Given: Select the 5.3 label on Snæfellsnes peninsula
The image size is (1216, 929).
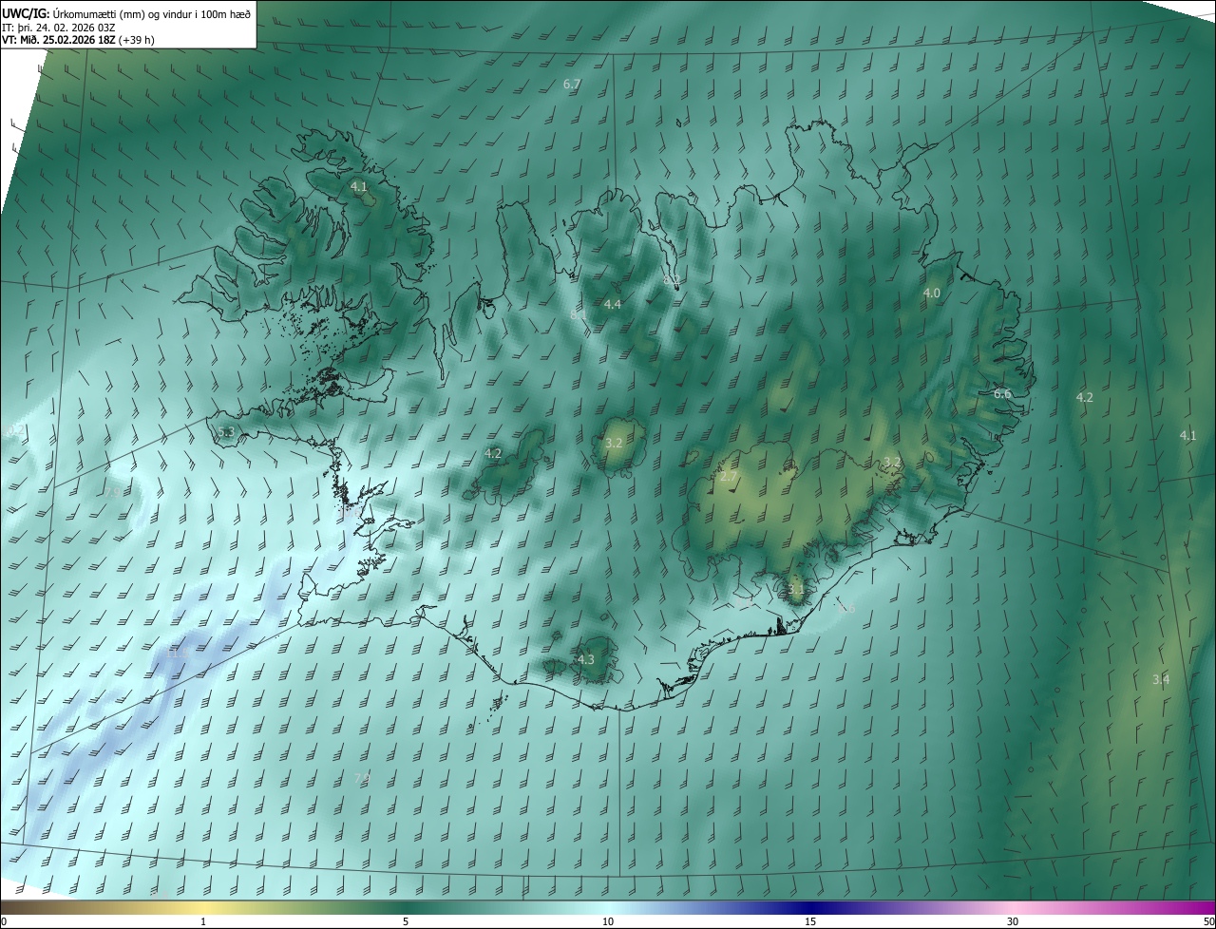Looking at the screenshot, I should click(225, 432).
